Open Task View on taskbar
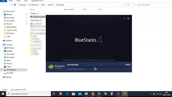The image size is (172, 97). 54,94
